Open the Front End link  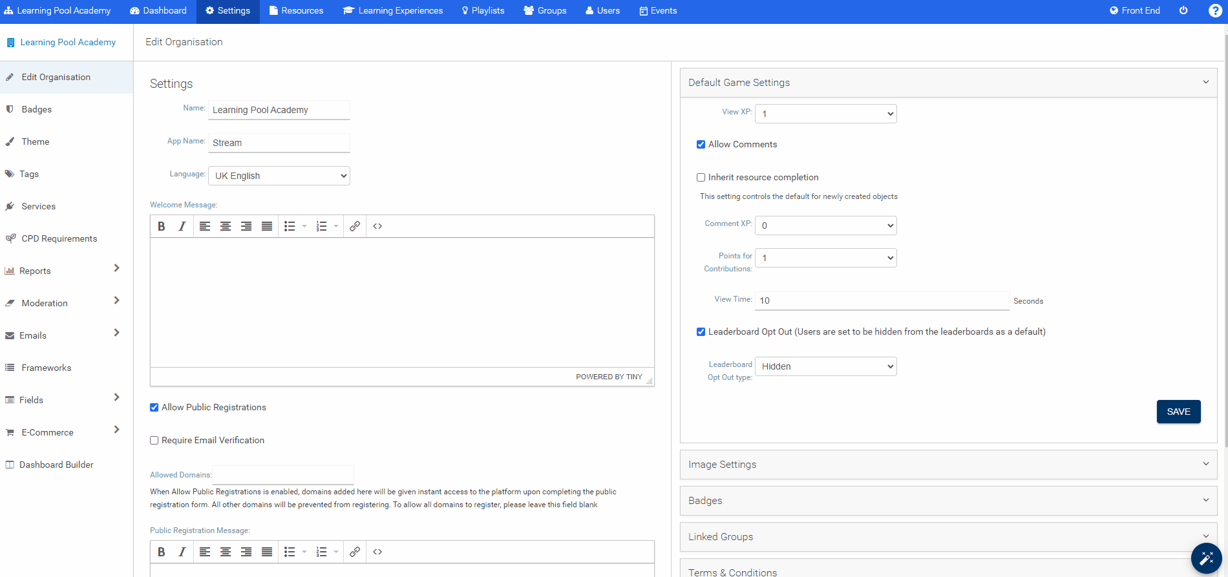click(x=1135, y=11)
